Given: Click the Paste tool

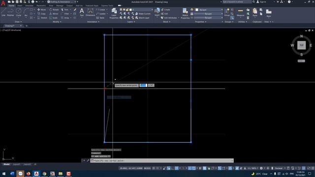Looking at the screenshot, I should tap(255, 12).
